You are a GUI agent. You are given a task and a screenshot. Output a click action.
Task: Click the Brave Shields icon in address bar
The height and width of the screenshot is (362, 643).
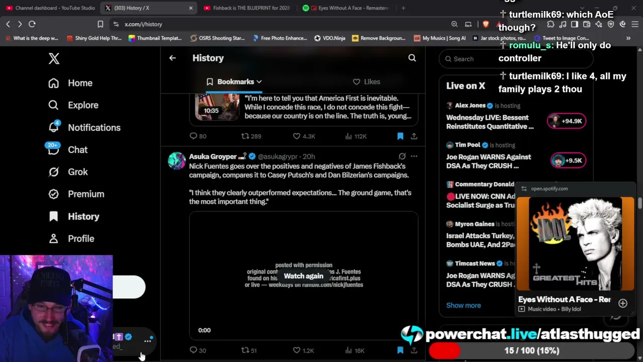coord(486,24)
